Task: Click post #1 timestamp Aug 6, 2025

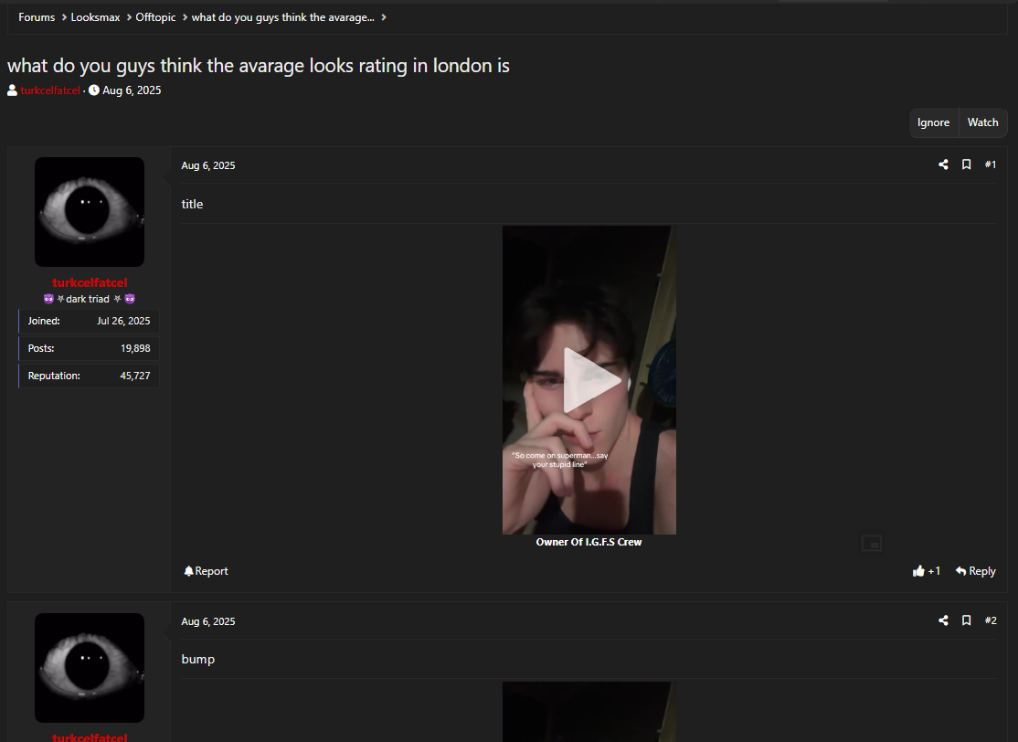Action: (x=208, y=165)
